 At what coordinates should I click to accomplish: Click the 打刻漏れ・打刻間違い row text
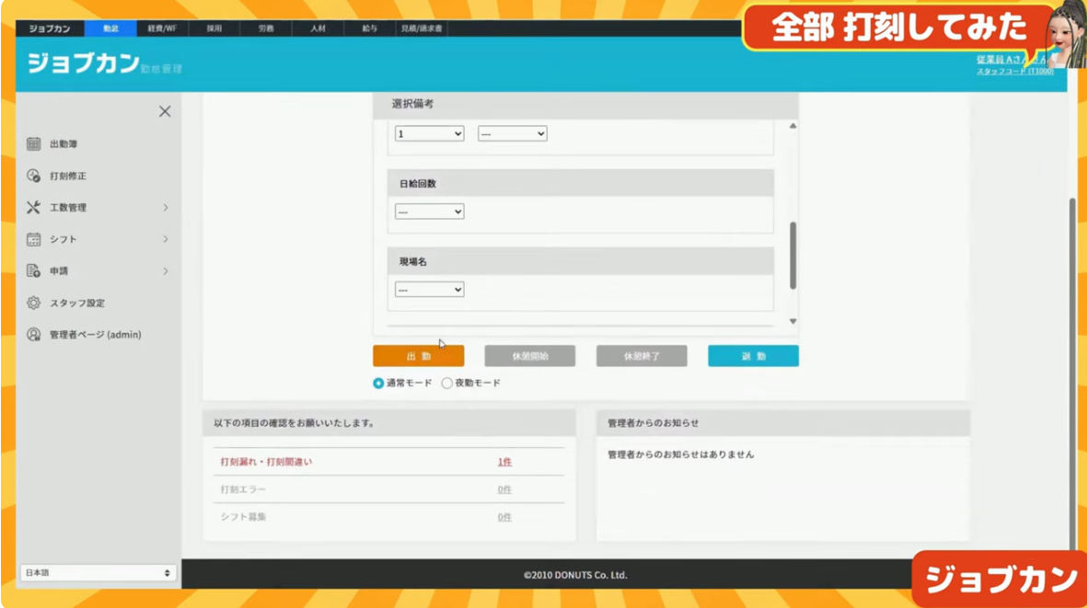click(266, 462)
